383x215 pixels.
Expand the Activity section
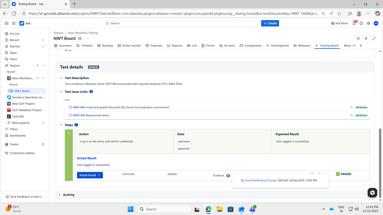[x=59, y=195]
